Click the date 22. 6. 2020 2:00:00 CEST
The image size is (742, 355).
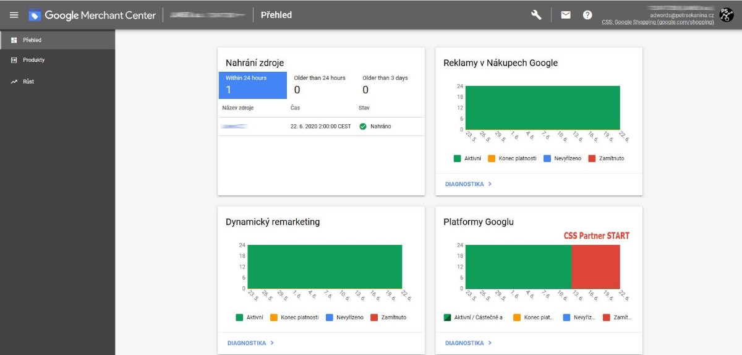[320, 126]
